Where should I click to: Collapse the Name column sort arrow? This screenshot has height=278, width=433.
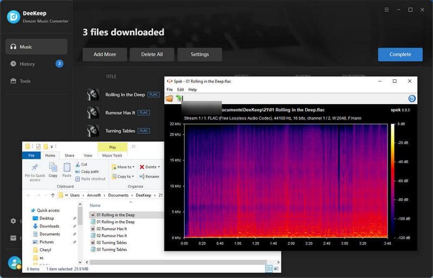(x=131, y=202)
